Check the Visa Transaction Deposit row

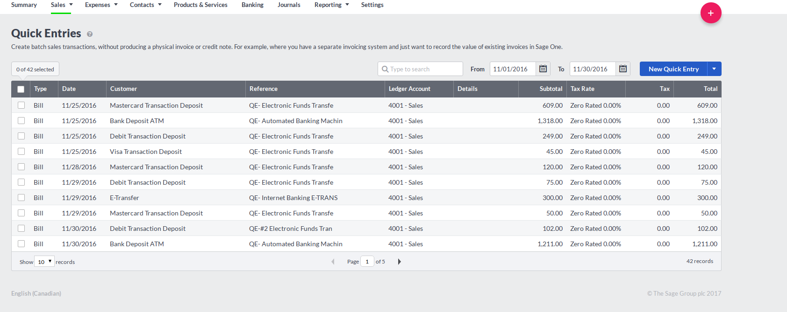pyautogui.click(x=21, y=152)
